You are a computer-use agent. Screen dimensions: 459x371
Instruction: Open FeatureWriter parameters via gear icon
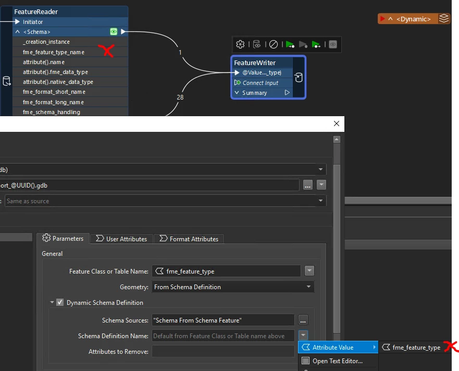pos(240,44)
